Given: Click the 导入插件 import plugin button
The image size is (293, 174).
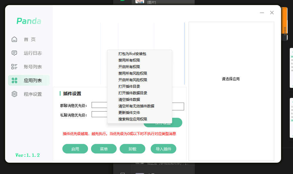Looking at the screenshot, I should (163, 149).
